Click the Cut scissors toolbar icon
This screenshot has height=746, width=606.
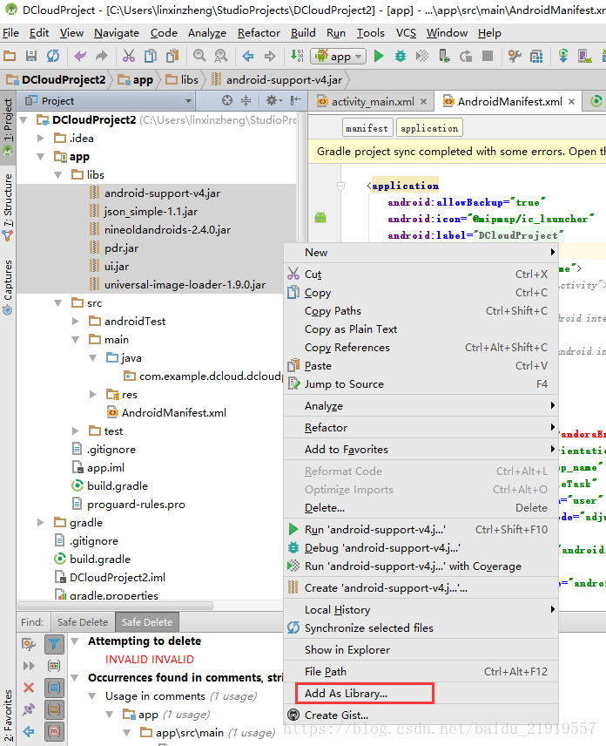coord(128,56)
